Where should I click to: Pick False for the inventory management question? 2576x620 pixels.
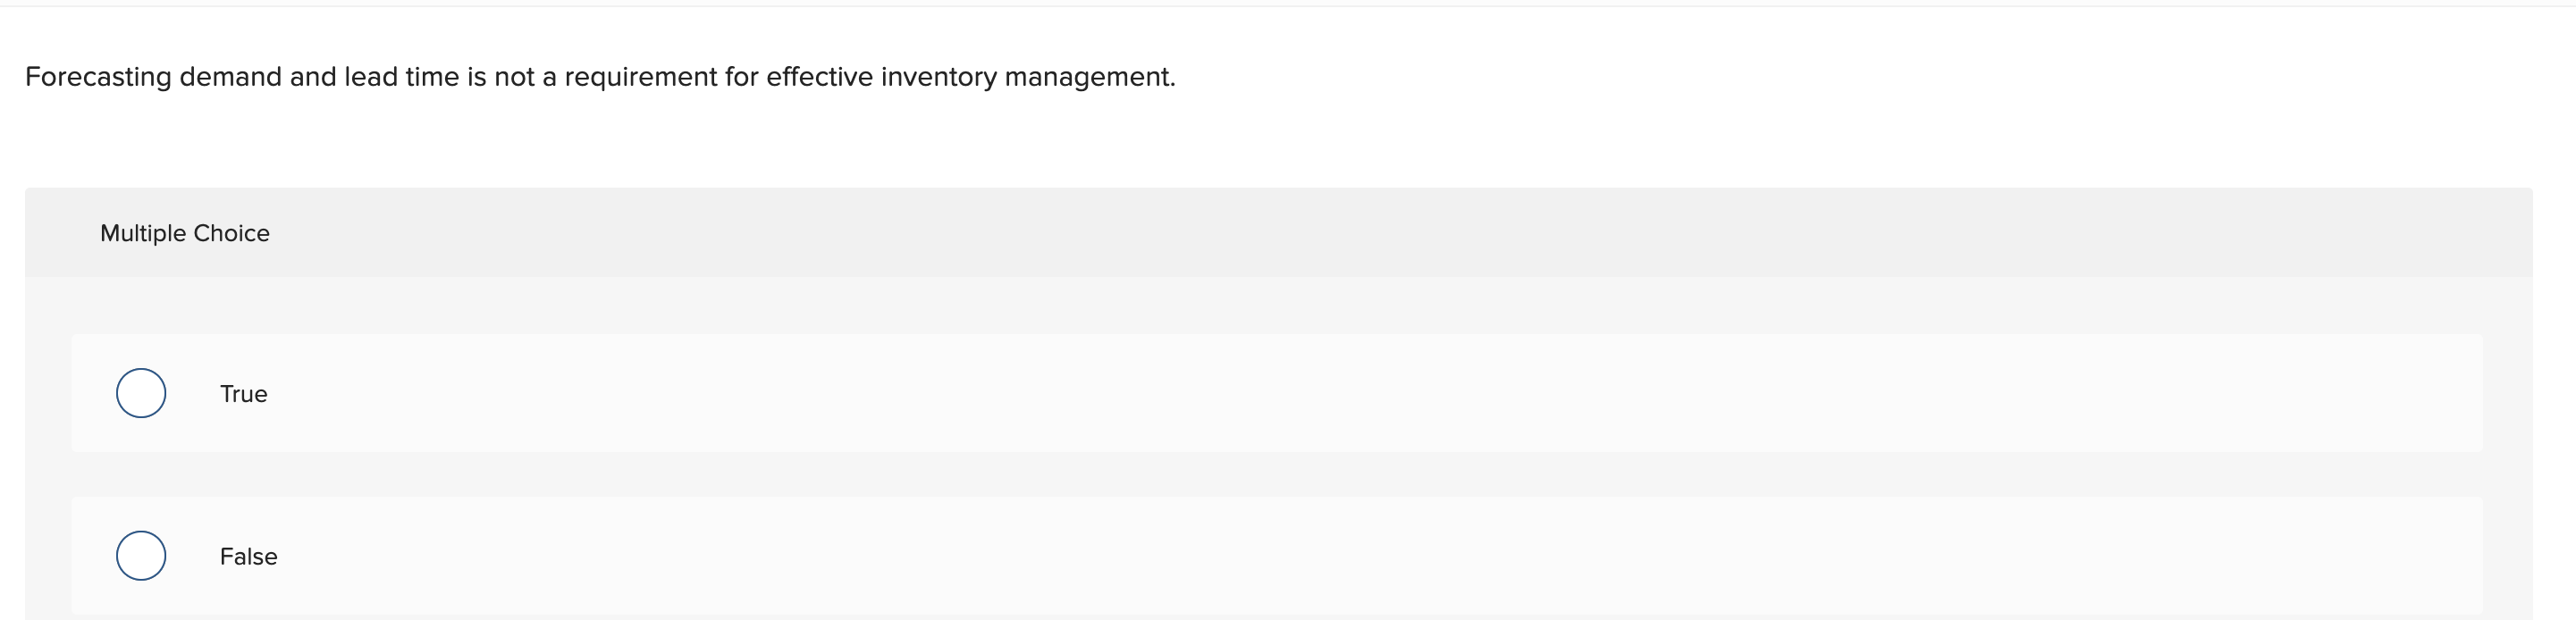[x=141, y=556]
